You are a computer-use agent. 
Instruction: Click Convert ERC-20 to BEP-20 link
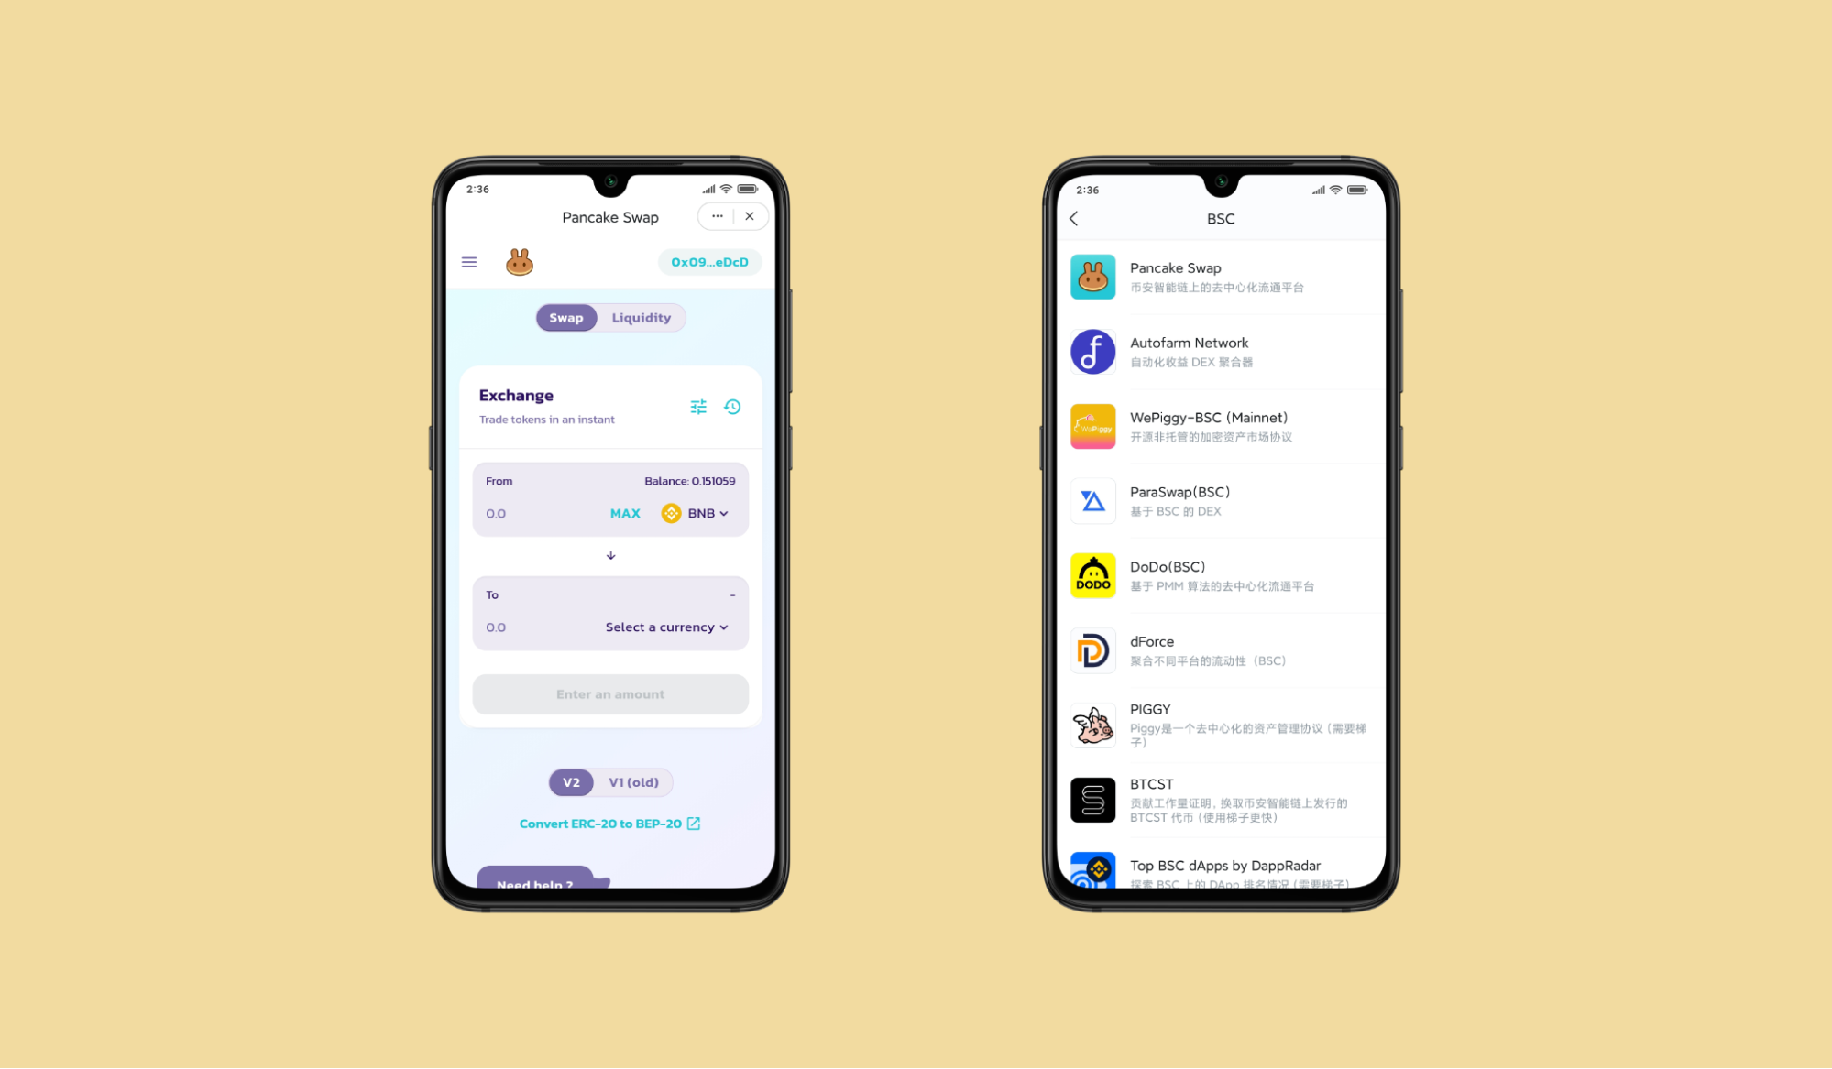pyautogui.click(x=609, y=824)
